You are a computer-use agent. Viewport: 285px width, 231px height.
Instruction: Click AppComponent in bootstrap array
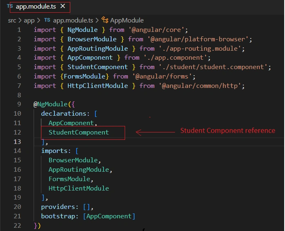[109, 216]
